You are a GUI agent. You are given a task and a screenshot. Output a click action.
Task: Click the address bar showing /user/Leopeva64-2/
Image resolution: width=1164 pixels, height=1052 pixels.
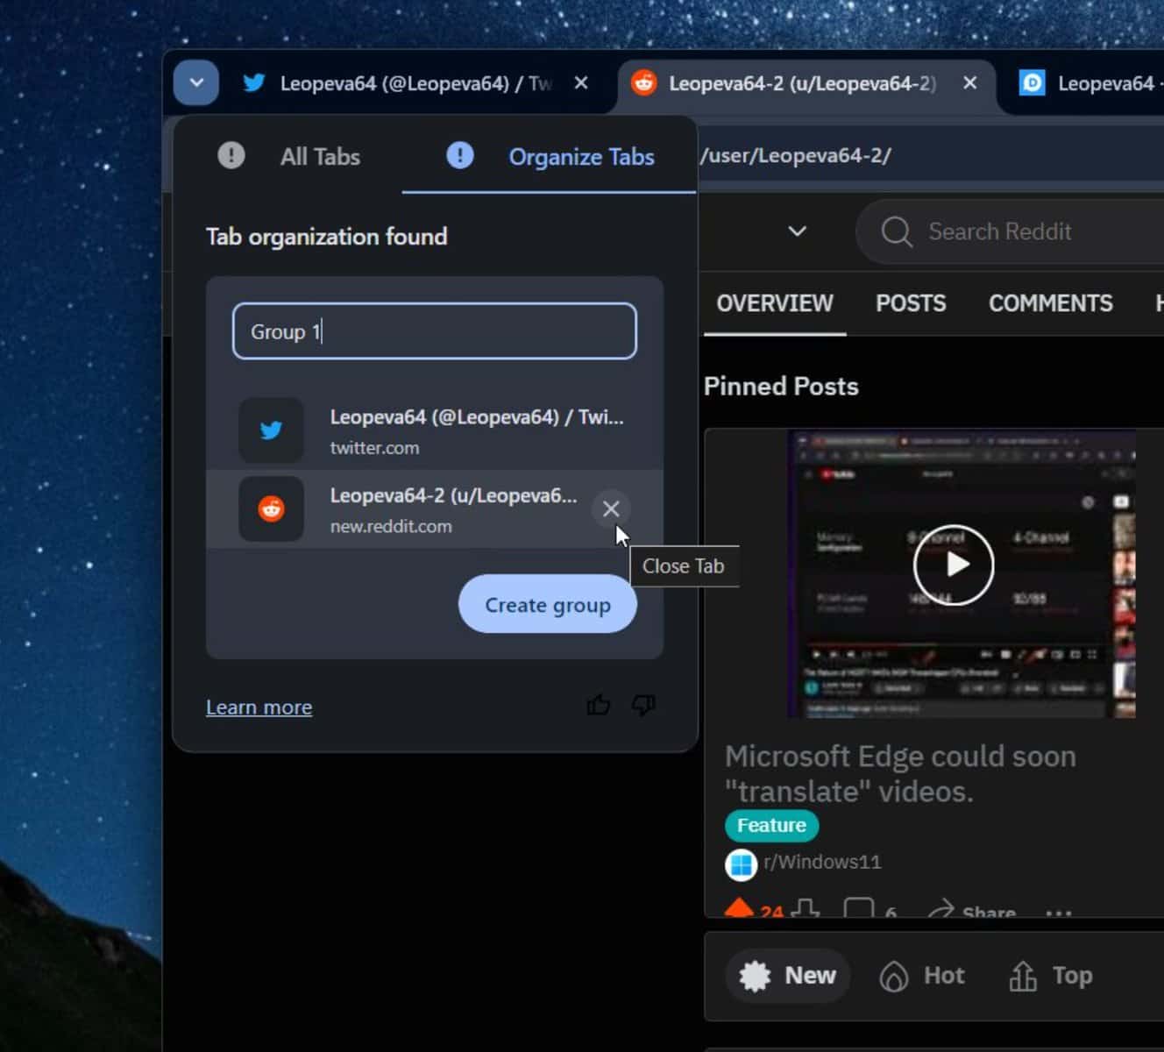[x=929, y=155]
